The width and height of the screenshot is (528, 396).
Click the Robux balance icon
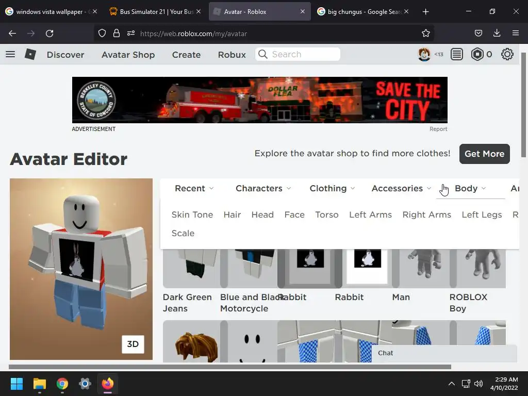coord(477,54)
